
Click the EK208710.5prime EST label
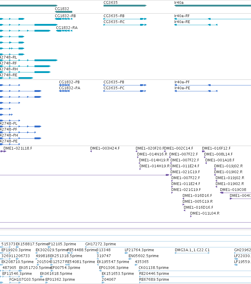pos(17,262)
